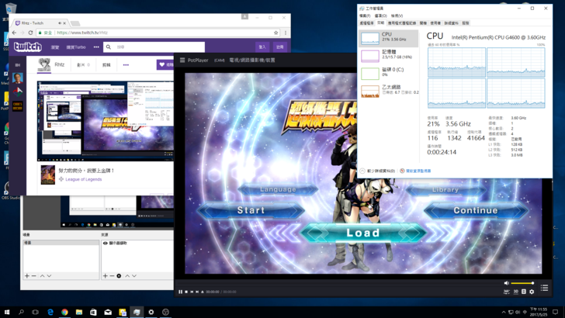Bookmark this page with the star icon
Screen dimensions: 565x318
276,33
